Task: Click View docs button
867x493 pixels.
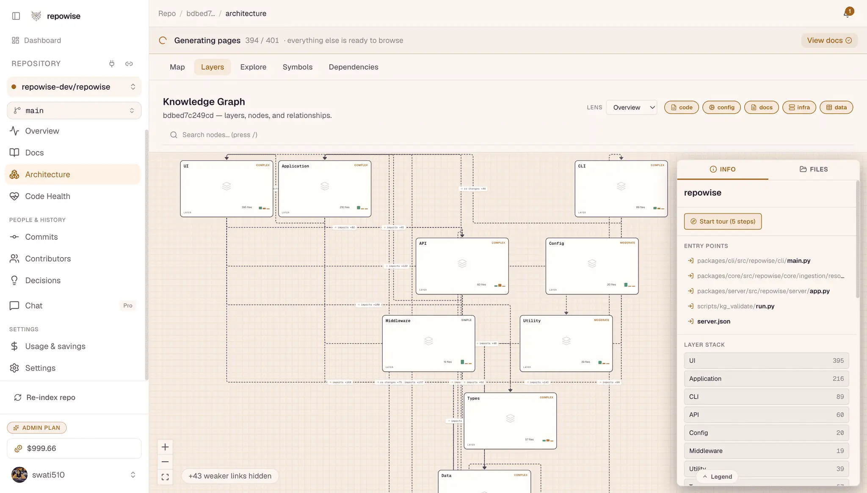Action: pyautogui.click(x=829, y=40)
